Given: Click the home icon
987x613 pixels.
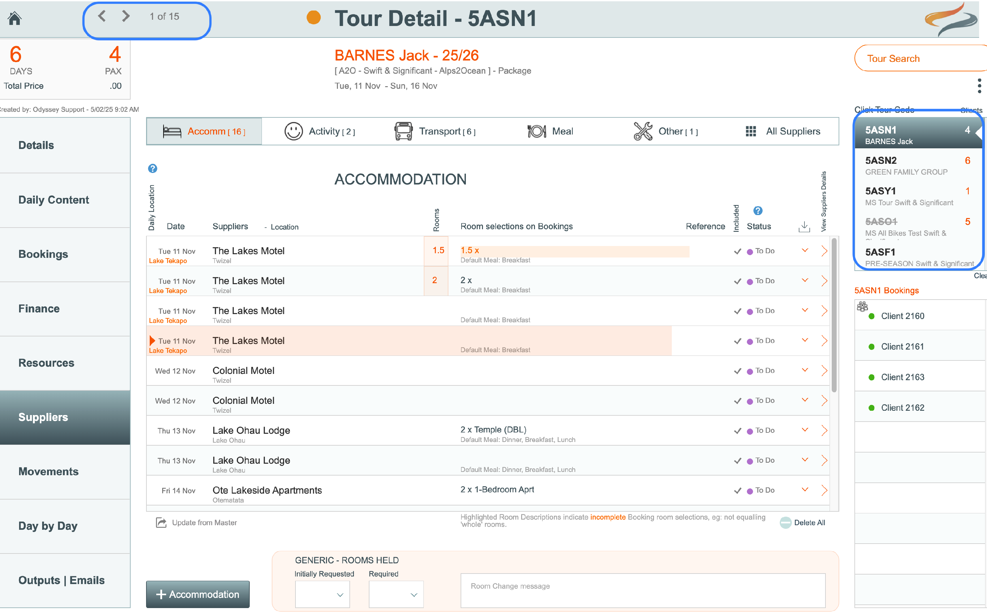Looking at the screenshot, I should click(x=14, y=18).
